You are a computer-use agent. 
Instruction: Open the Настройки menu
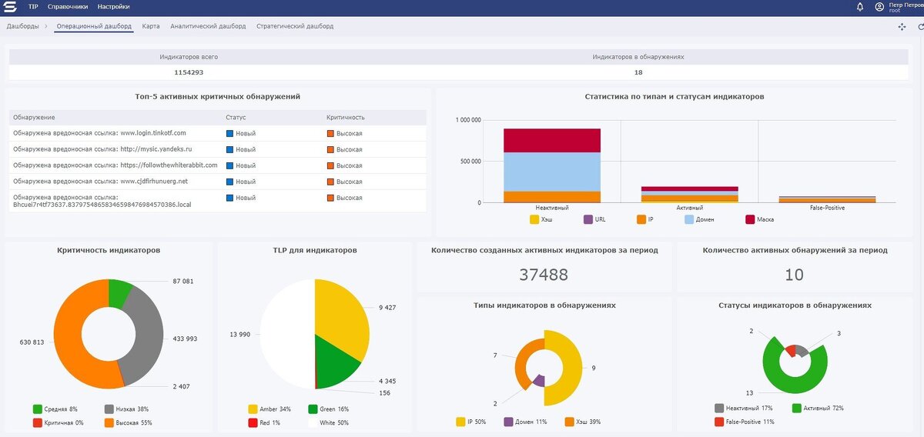pos(113,7)
